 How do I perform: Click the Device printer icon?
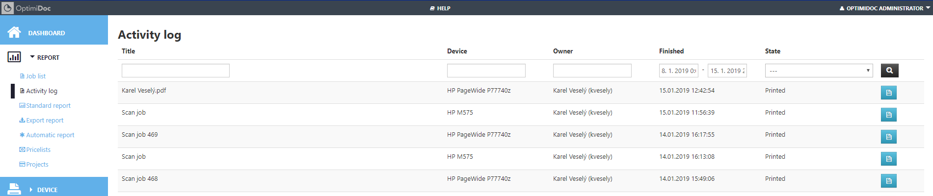click(14, 189)
